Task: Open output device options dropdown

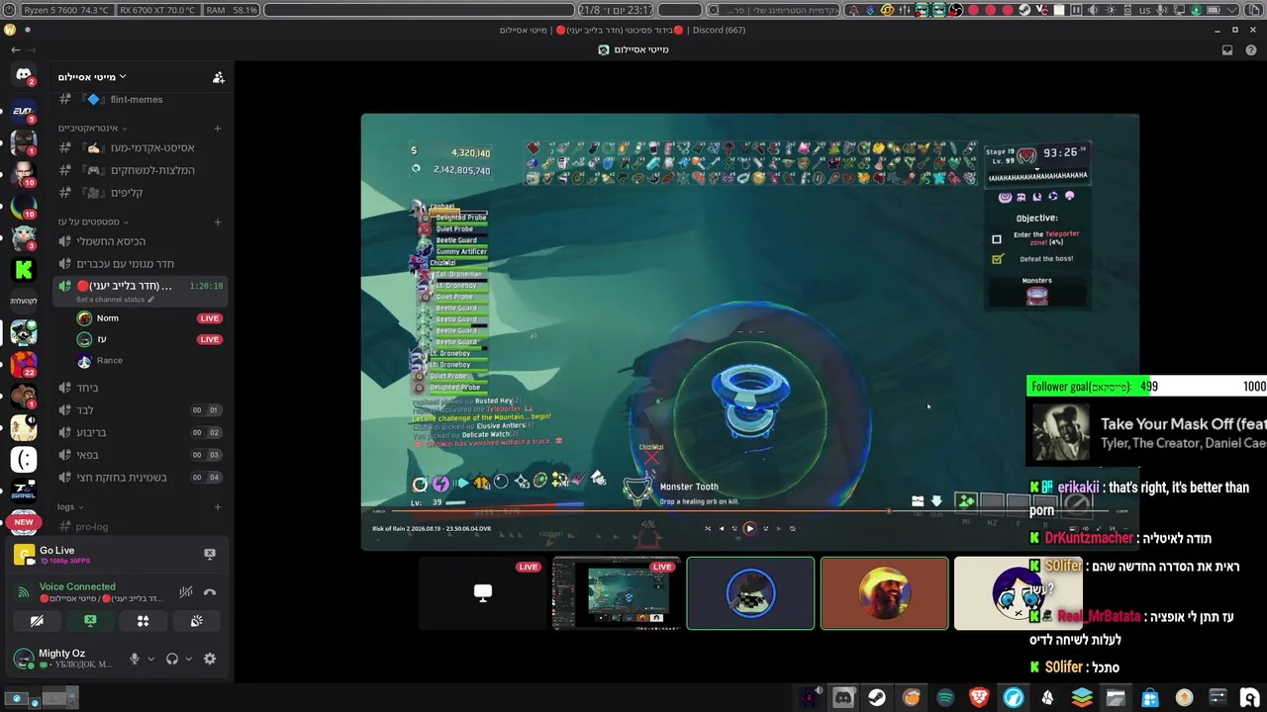Action: (x=188, y=659)
